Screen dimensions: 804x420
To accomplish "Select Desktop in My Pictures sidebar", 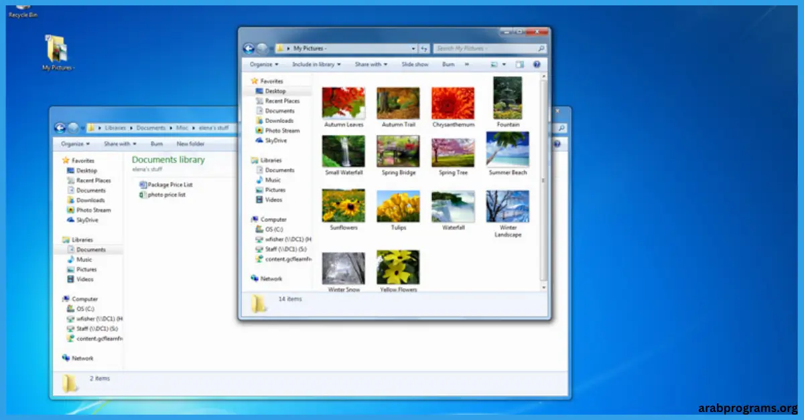I will 271,90.
